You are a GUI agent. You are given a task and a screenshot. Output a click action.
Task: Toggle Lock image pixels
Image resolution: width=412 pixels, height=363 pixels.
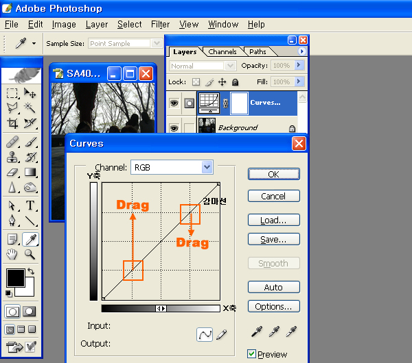(209, 82)
